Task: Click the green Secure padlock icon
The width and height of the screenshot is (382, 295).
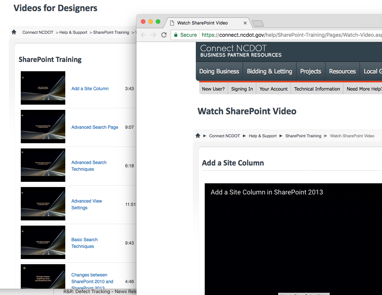Action: (x=176, y=35)
